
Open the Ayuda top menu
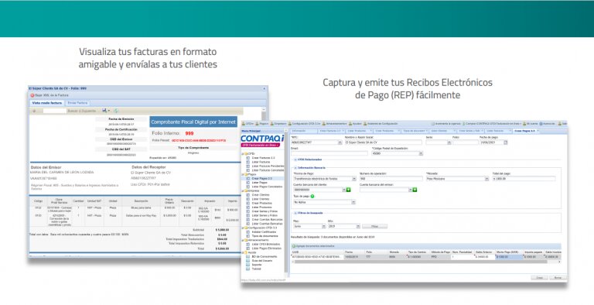pyautogui.click(x=355, y=124)
